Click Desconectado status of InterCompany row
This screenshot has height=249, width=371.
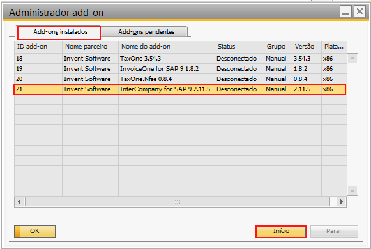[x=237, y=89]
